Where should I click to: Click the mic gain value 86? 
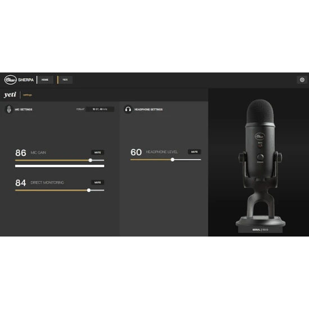tap(21, 153)
